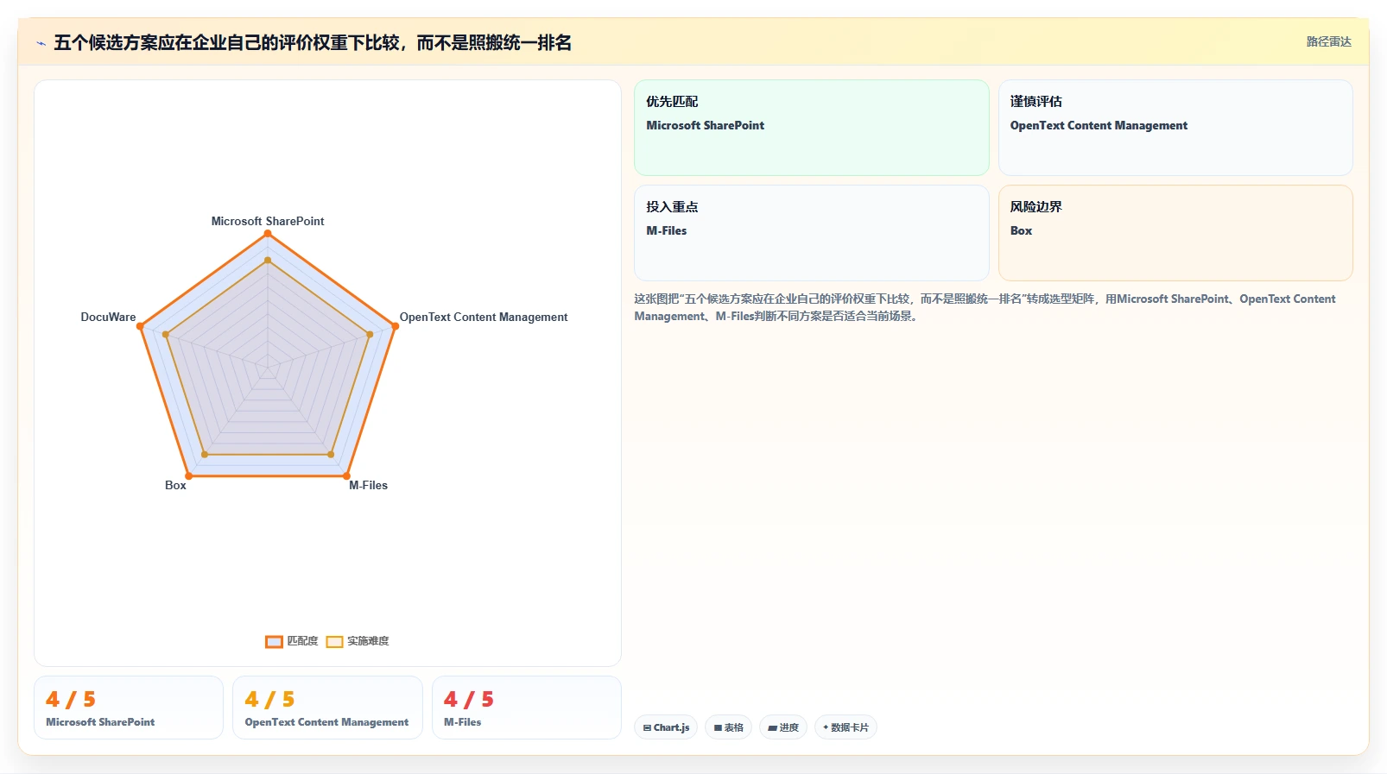Image resolution: width=1387 pixels, height=774 pixels.
Task: Toggle the 实施难度 legend item
Action: click(x=358, y=641)
